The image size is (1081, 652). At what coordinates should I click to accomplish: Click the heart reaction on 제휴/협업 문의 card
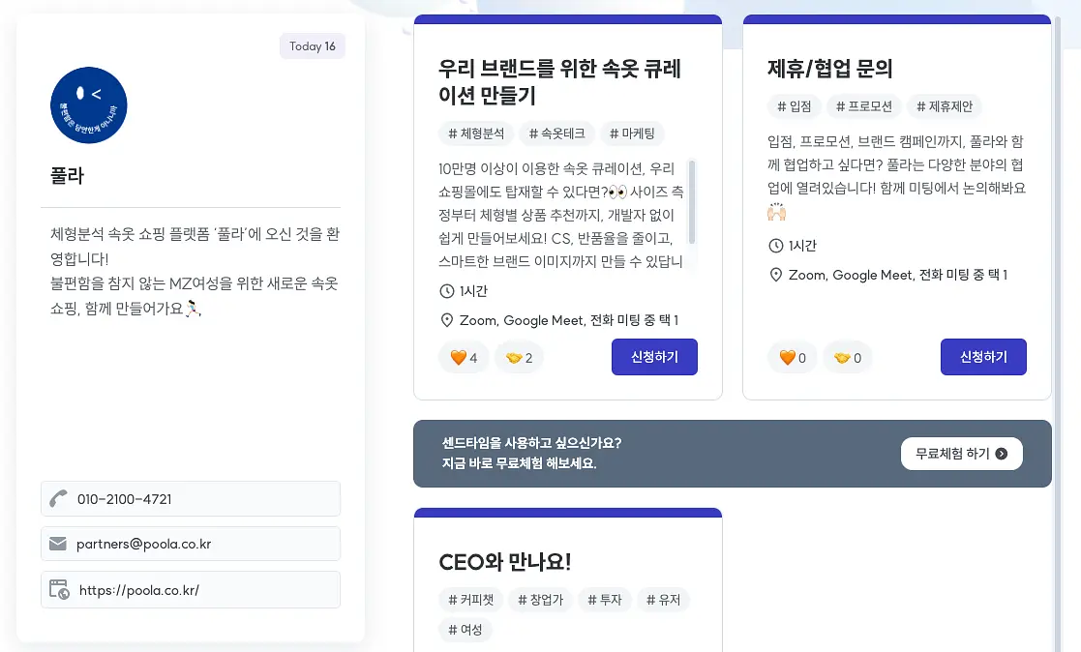793,358
